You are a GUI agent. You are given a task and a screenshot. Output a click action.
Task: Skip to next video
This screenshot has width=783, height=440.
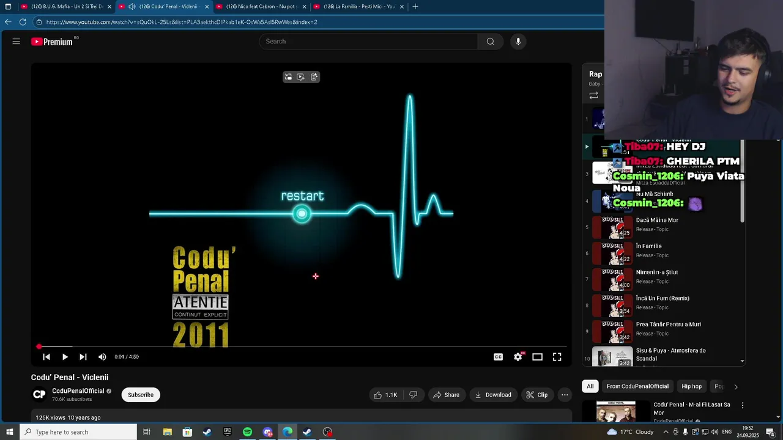[x=83, y=357]
